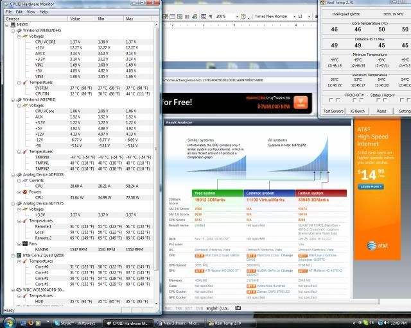The width and height of the screenshot is (411, 328).
Task: Click the Word Help icon beside zoom box
Action: [243, 17]
